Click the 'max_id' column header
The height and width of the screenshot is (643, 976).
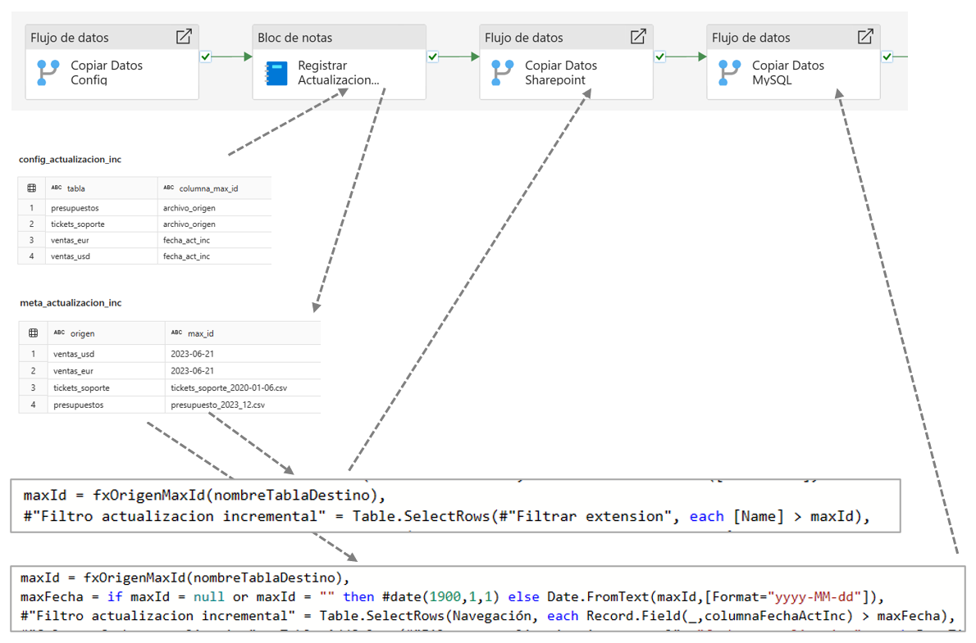point(201,333)
